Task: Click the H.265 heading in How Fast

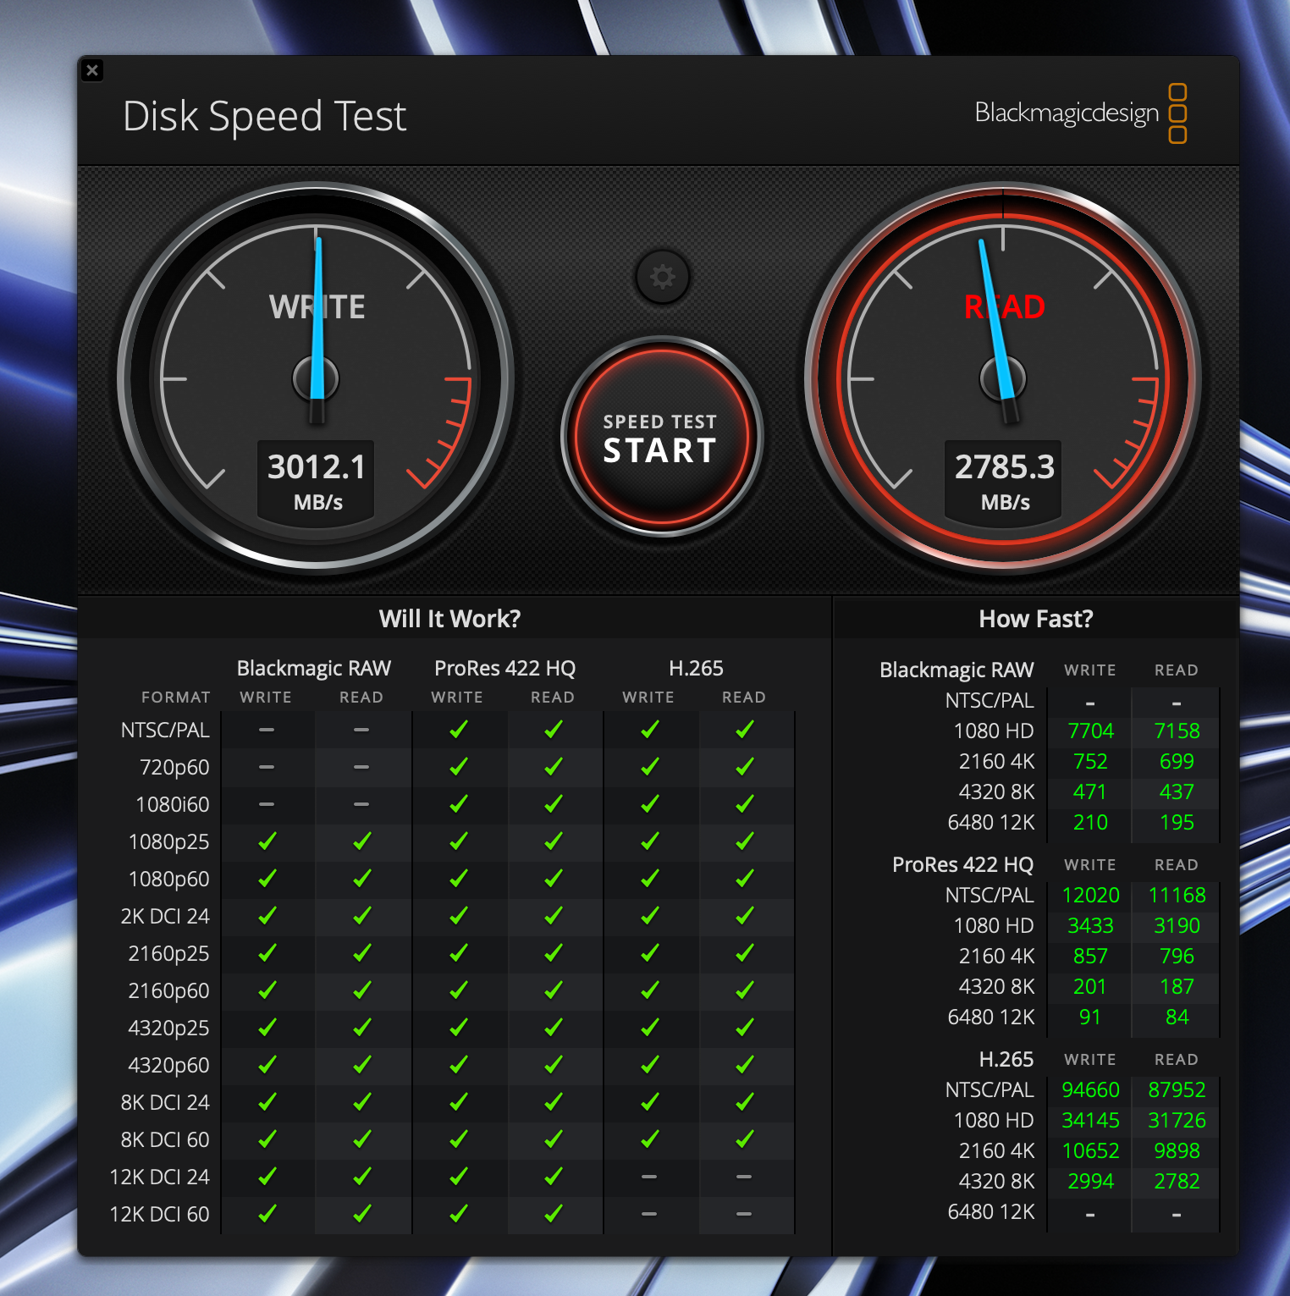Action: pos(1006,1059)
